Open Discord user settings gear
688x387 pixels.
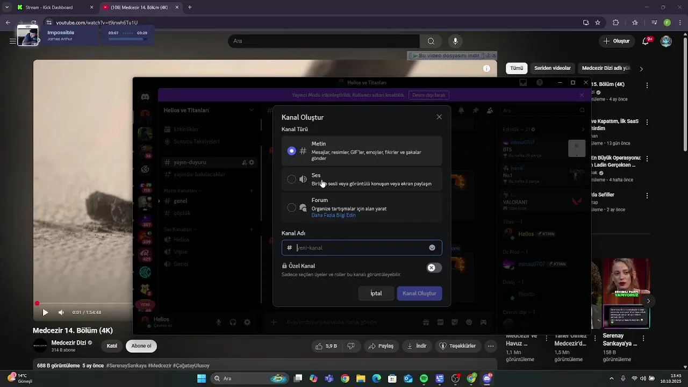pyautogui.click(x=247, y=322)
